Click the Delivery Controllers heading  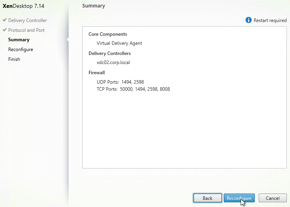click(110, 53)
